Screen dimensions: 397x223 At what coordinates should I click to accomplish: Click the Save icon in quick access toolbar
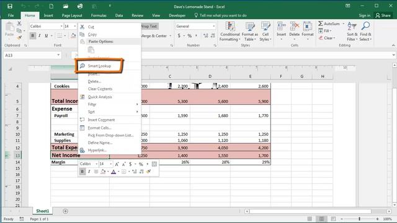pyautogui.click(x=10, y=6)
